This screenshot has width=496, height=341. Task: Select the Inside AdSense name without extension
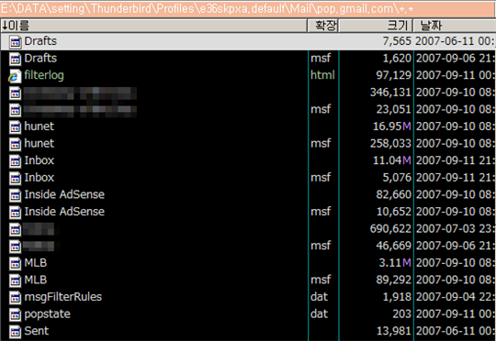click(64, 194)
